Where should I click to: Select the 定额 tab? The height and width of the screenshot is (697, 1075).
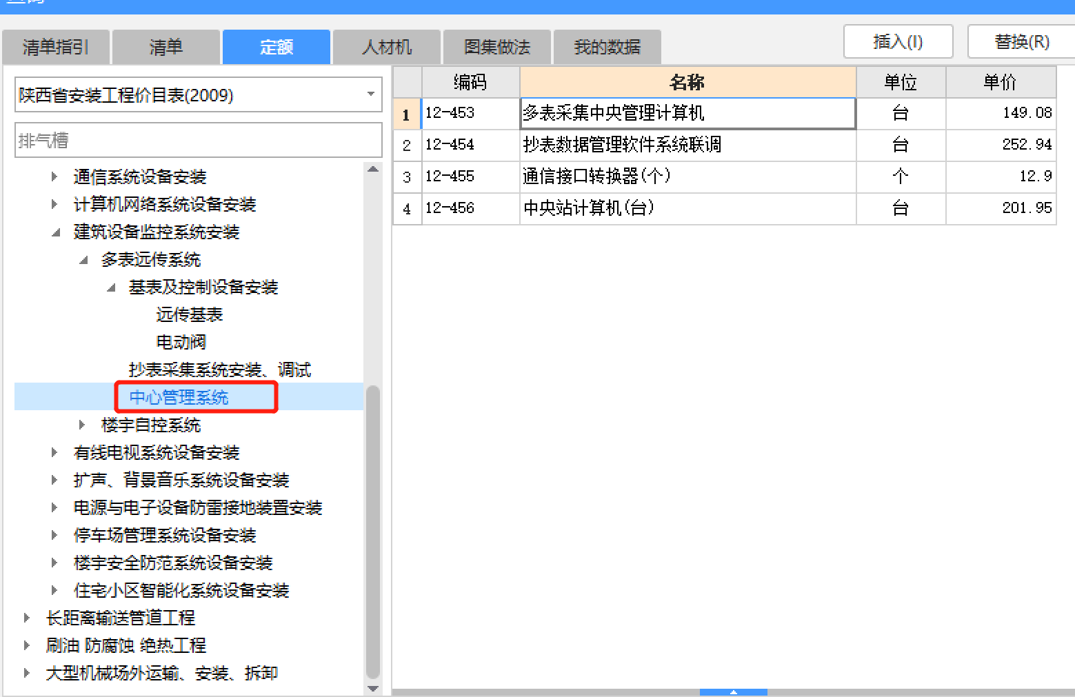pos(277,47)
